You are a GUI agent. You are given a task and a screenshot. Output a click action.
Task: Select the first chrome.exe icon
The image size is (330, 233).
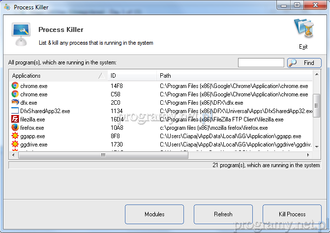(15, 86)
